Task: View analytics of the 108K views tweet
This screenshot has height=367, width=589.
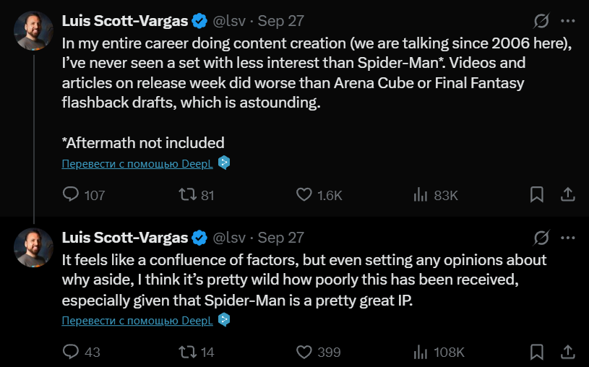Action: point(421,352)
